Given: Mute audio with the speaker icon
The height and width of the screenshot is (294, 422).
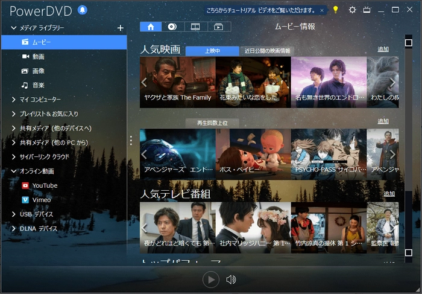Looking at the screenshot, I should (230, 280).
